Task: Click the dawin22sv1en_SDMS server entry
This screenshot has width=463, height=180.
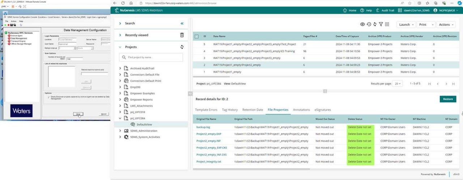Action: [414, 10]
